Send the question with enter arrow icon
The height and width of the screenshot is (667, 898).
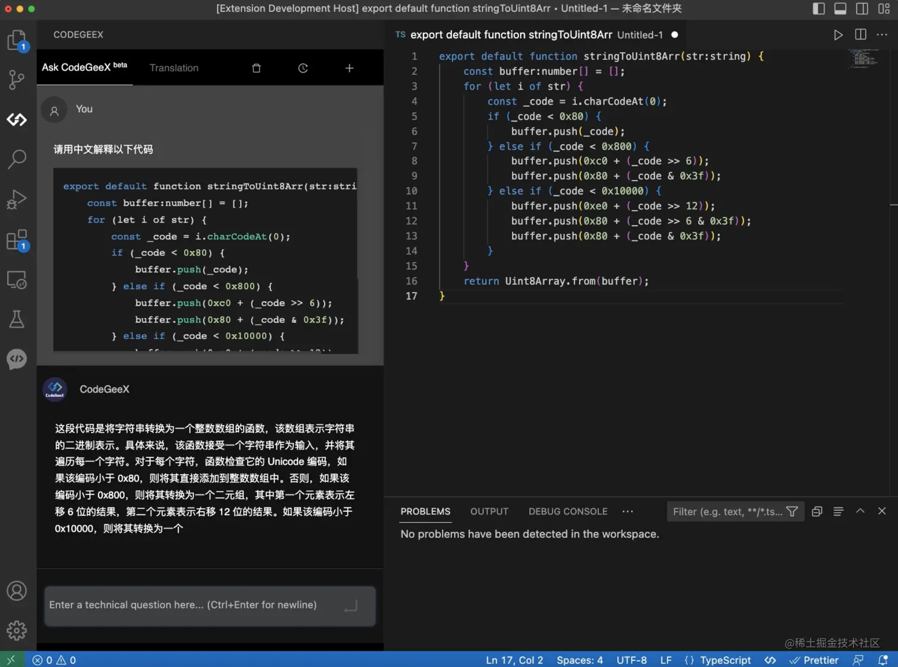[351, 606]
